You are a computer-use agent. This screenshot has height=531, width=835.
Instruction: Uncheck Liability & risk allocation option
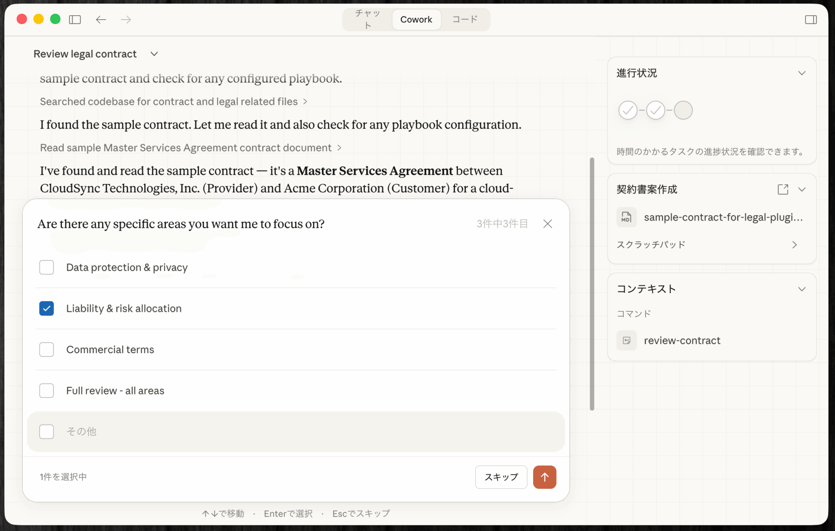47,308
